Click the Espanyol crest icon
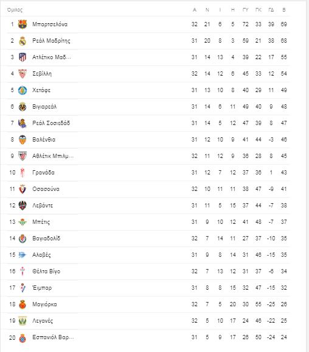Screen dimensions: 309x352 23,338
